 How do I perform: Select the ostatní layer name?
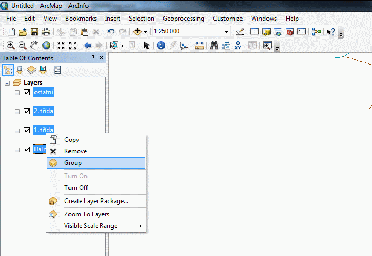pyautogui.click(x=44, y=92)
